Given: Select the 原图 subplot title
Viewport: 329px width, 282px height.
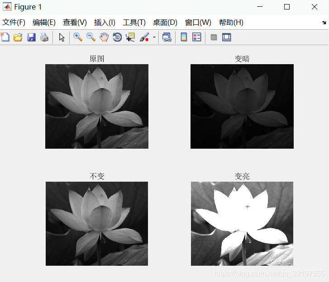Looking at the screenshot, I should [97, 59].
